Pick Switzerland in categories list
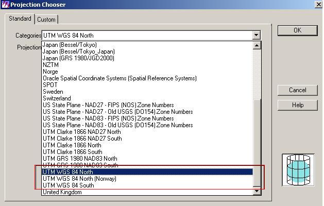 [147, 98]
